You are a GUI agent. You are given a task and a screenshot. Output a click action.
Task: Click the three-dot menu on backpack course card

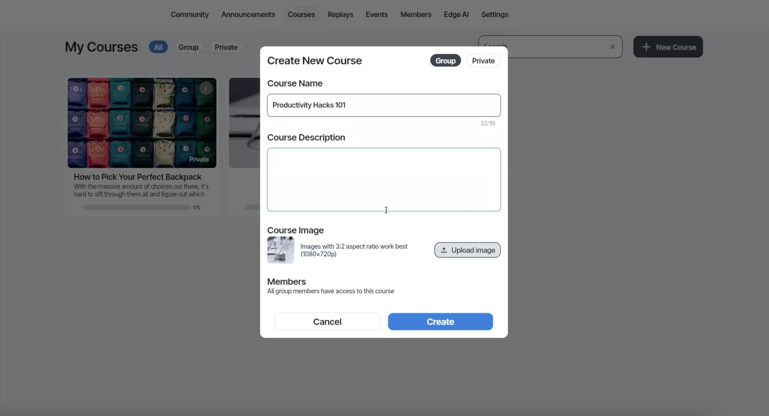[206, 88]
